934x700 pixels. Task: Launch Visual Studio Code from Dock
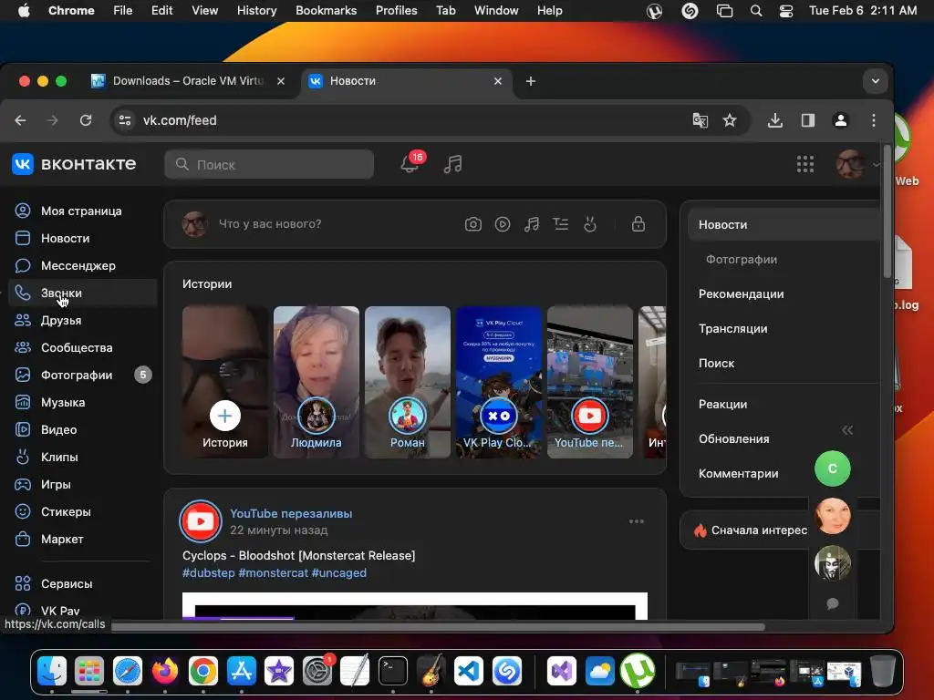[x=469, y=672]
